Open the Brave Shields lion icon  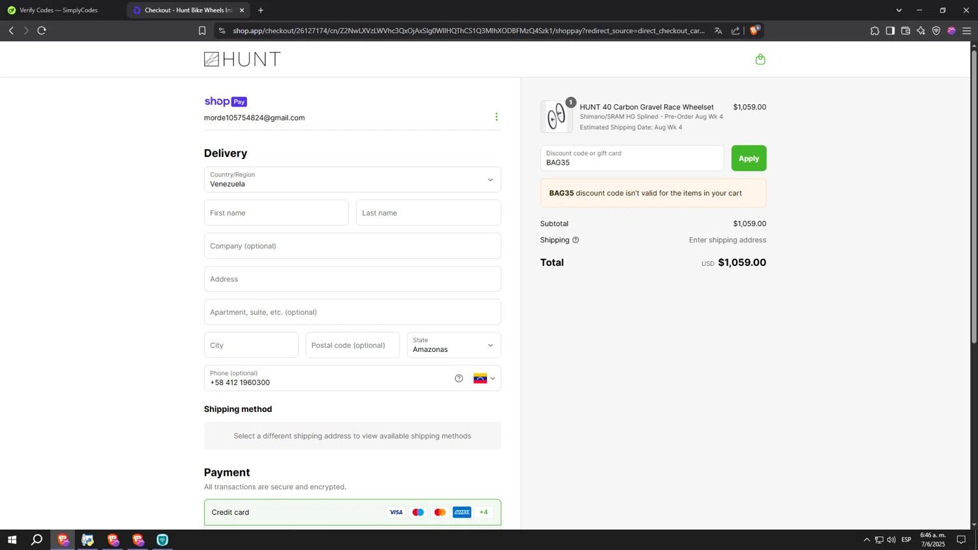point(755,31)
